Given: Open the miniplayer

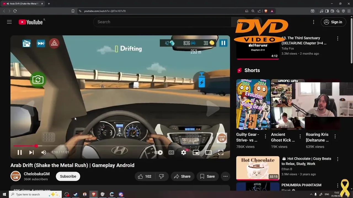Looking at the screenshot, I should (196, 152).
